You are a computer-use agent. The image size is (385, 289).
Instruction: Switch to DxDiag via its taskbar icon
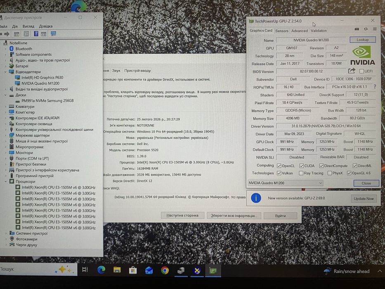(x=196, y=271)
